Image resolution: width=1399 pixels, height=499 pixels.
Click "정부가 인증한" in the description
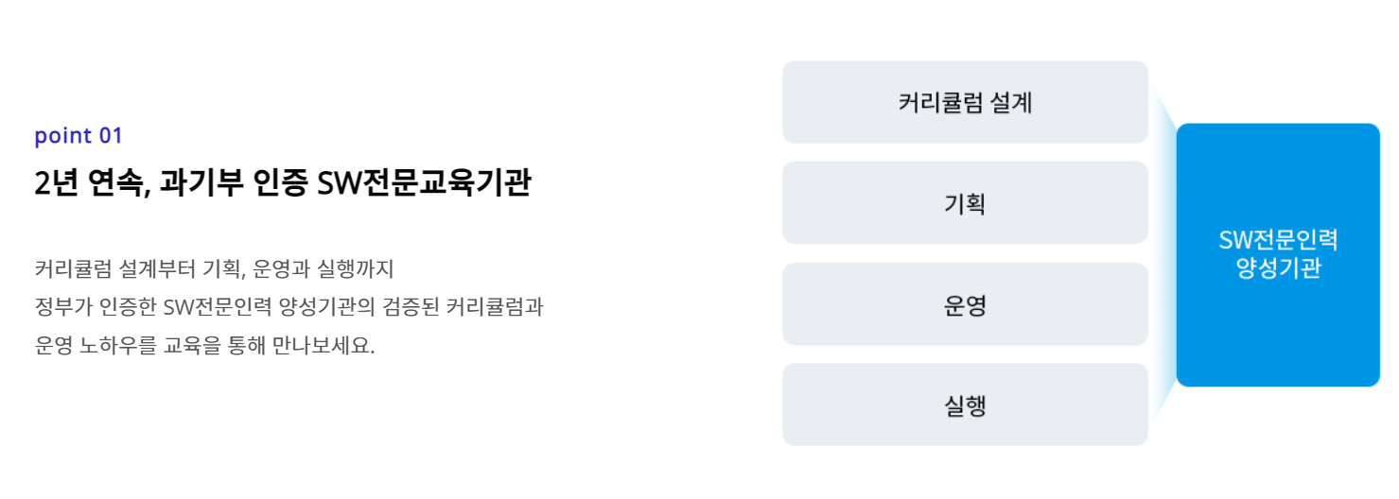coord(96,307)
